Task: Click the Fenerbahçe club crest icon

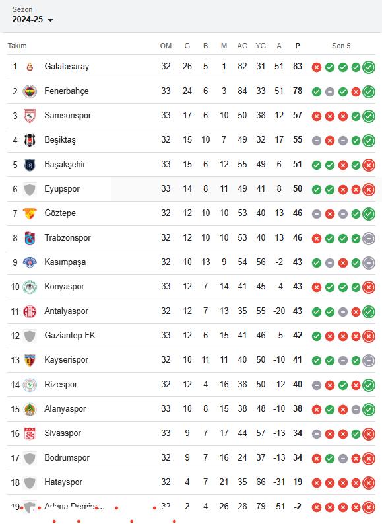Action: tap(30, 91)
